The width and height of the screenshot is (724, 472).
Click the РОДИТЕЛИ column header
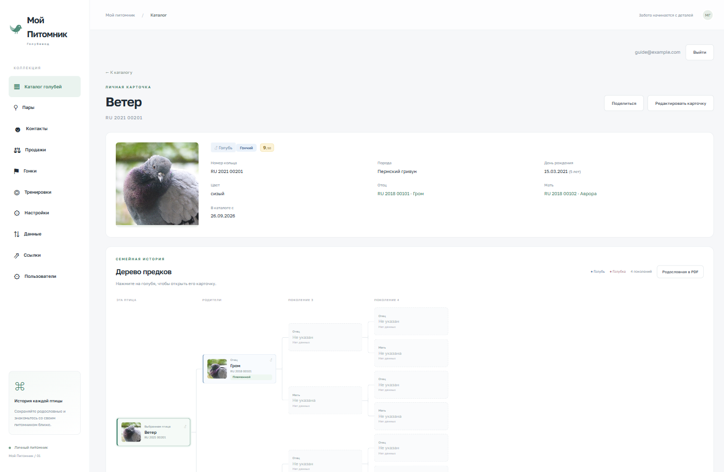click(212, 300)
